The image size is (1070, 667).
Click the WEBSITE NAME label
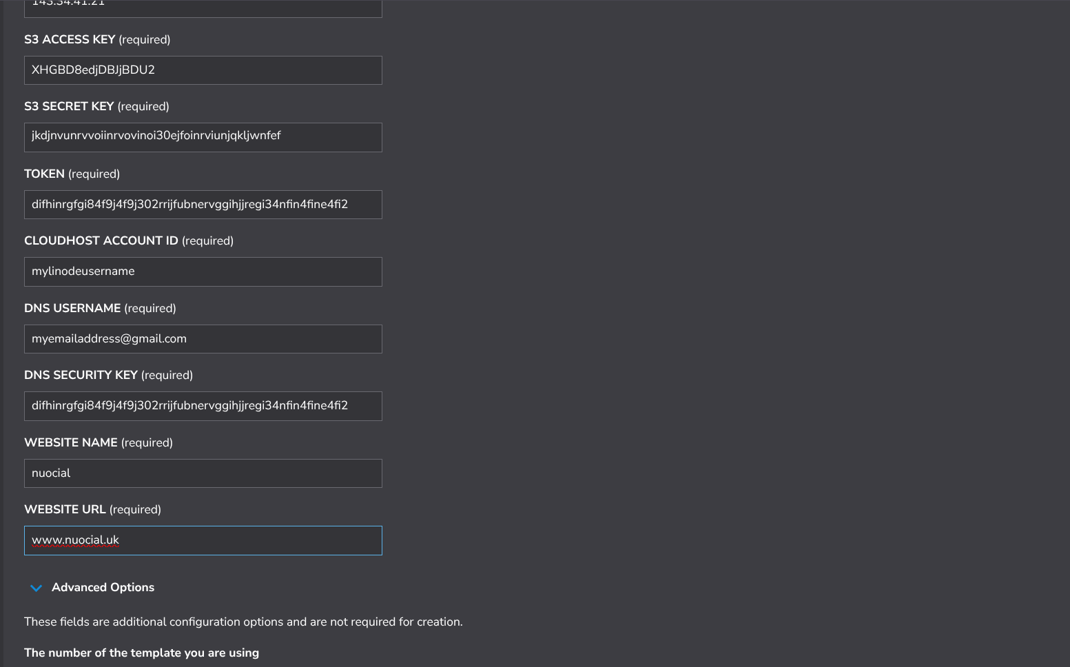tap(71, 442)
